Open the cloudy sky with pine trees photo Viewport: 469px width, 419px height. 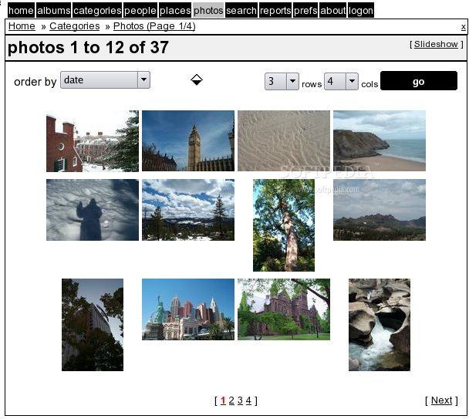188,210
